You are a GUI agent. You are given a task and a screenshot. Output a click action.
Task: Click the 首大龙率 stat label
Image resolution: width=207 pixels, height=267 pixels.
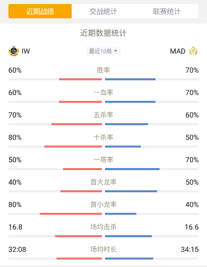(x=103, y=182)
